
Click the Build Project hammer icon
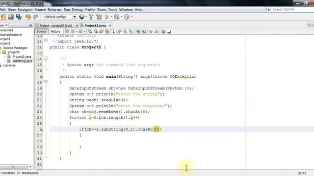point(91,17)
